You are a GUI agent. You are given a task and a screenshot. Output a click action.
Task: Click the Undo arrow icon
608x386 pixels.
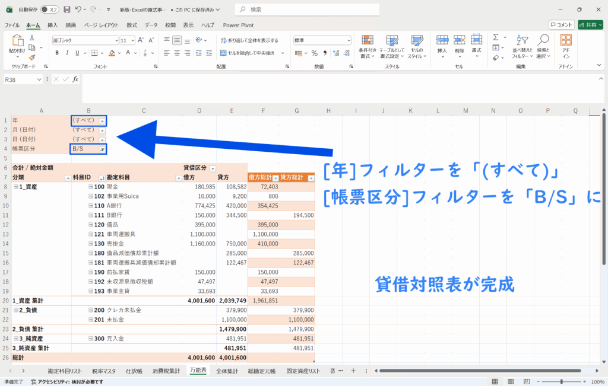(x=79, y=9)
